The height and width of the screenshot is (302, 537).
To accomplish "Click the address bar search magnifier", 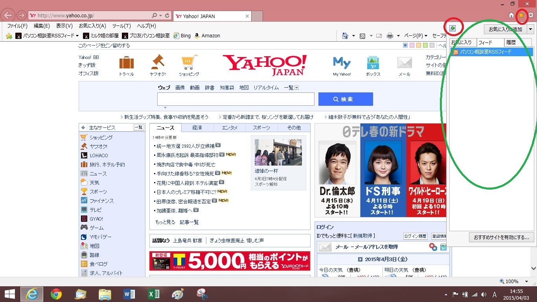I will (x=154, y=16).
